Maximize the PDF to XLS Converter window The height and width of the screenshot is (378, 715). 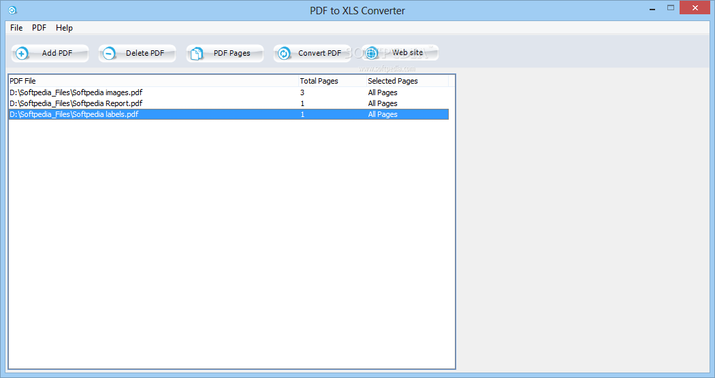tap(670, 7)
